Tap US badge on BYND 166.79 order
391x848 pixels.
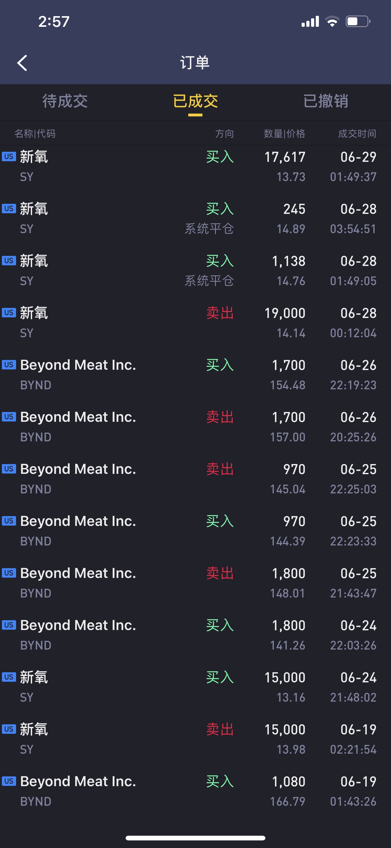pyautogui.click(x=9, y=781)
